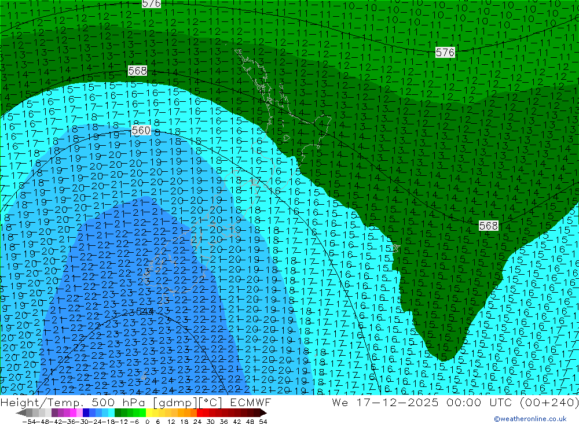
Task: Select the dark blue swatch above -30 on the colorbar
Action: pos(86,412)
